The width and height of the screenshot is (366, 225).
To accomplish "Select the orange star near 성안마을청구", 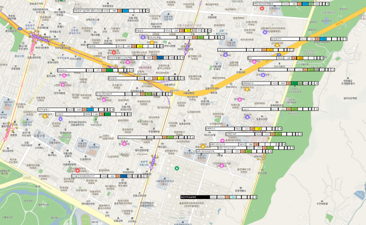I will 45,116.
